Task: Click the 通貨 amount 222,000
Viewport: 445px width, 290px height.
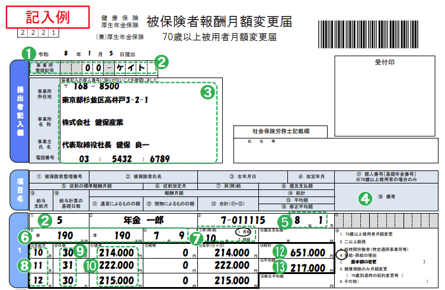Action: click(116, 266)
